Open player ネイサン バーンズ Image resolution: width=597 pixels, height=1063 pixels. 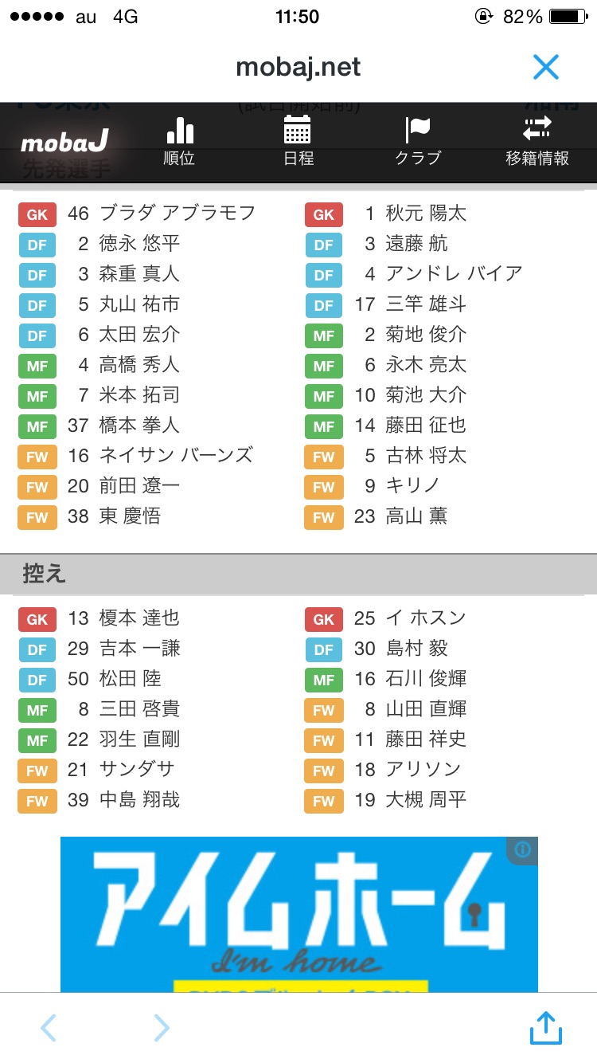(176, 456)
